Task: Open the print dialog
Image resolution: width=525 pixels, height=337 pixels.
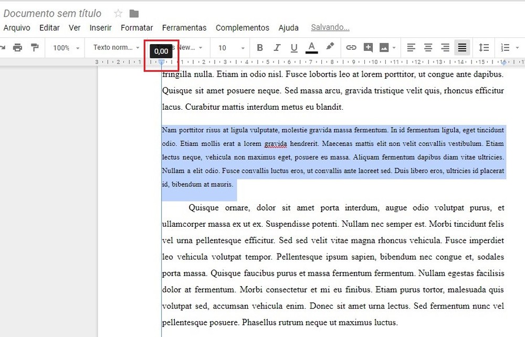Action: click(18, 47)
